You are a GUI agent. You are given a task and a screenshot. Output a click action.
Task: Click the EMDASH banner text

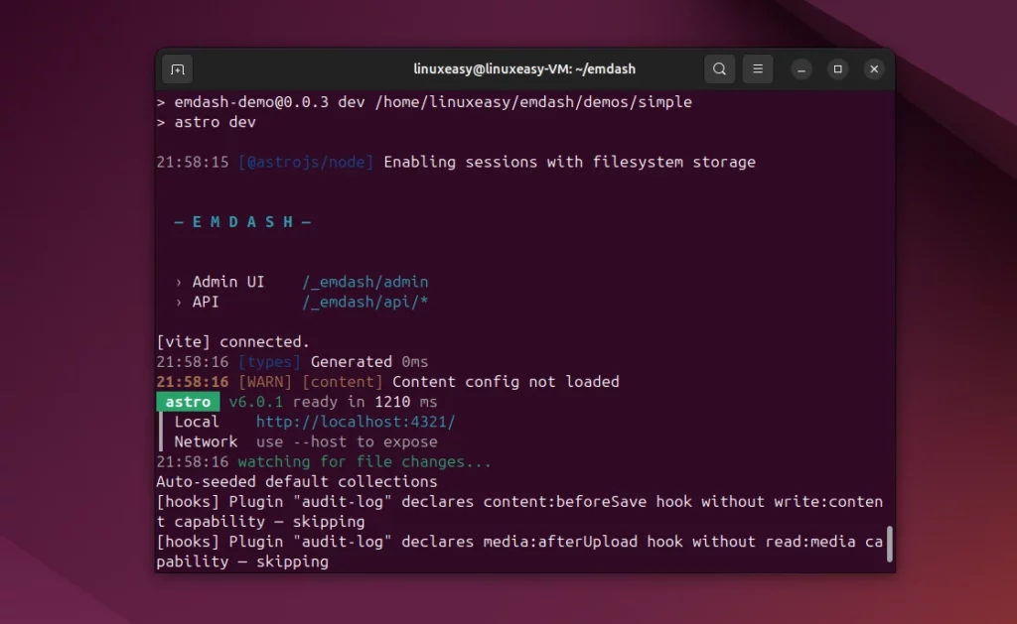(243, 221)
